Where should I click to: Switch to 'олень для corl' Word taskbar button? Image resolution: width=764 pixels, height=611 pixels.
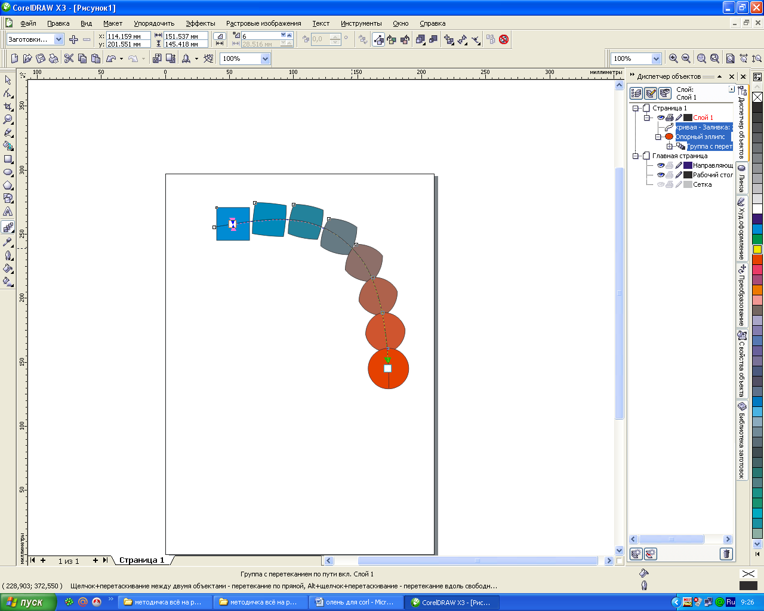click(355, 602)
